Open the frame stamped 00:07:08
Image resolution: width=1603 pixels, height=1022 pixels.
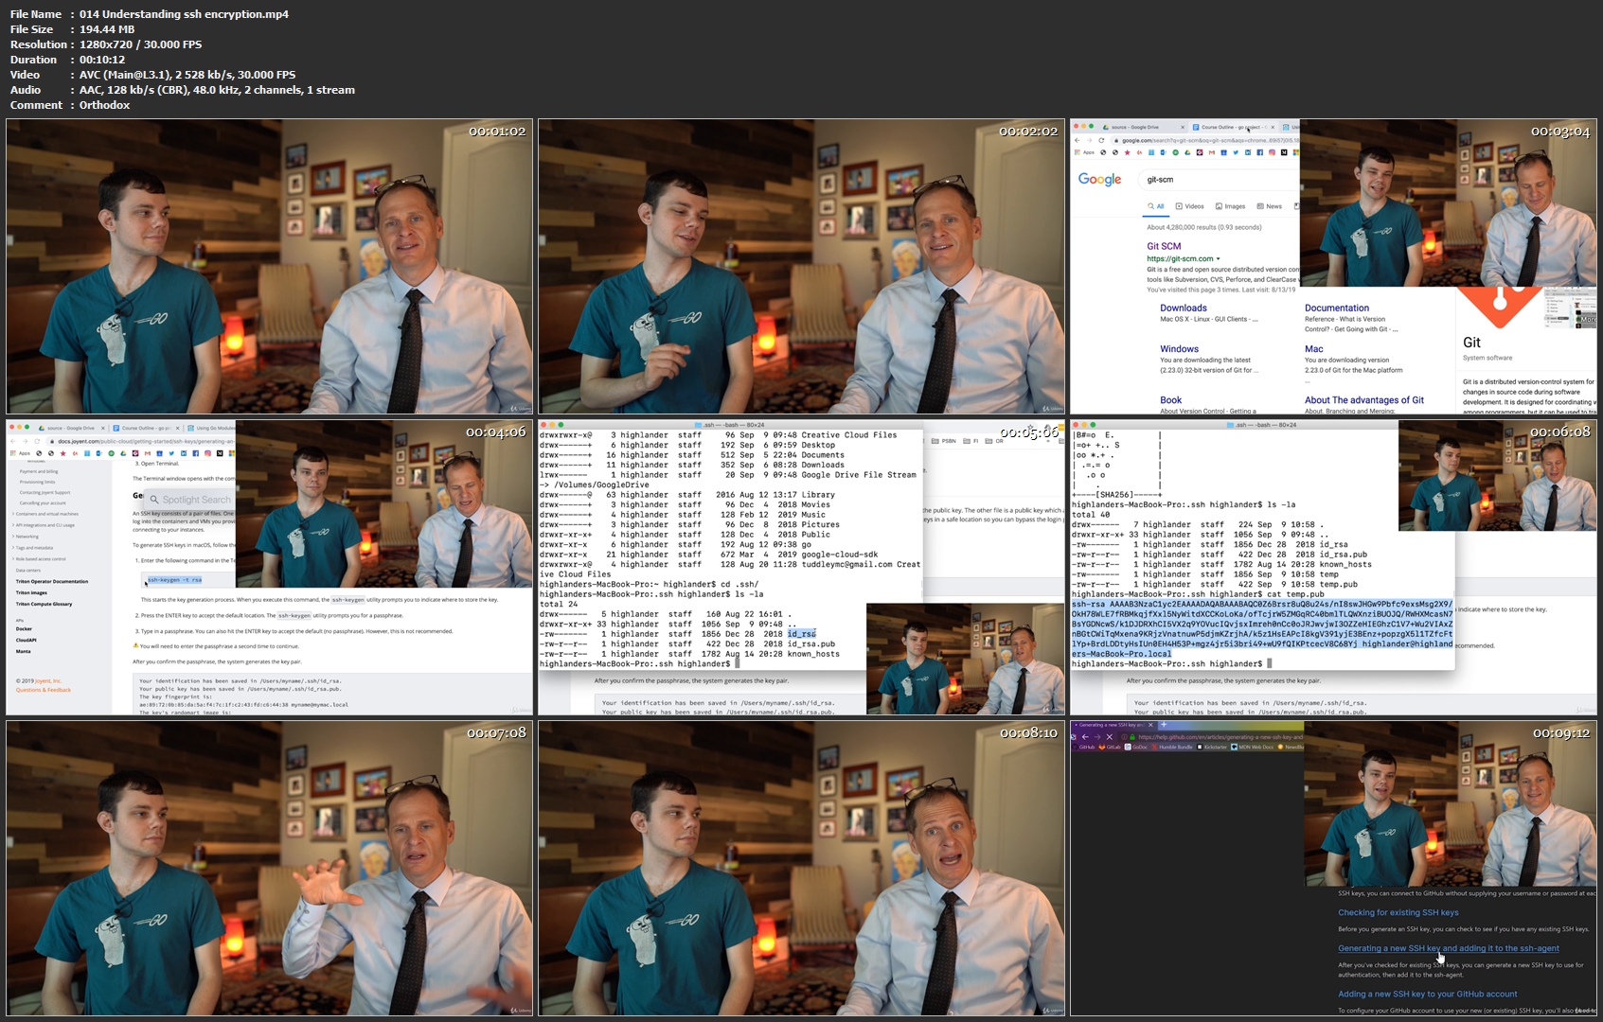(270, 868)
